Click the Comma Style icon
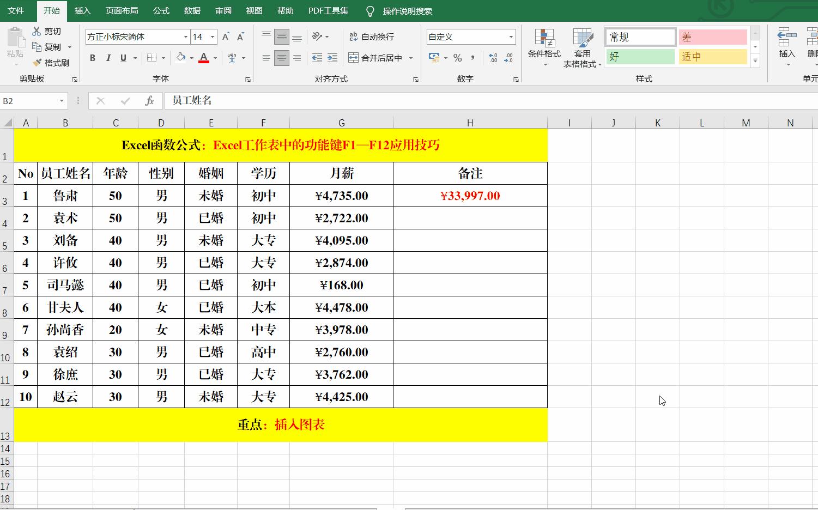This screenshot has height=510, width=818. coord(472,57)
